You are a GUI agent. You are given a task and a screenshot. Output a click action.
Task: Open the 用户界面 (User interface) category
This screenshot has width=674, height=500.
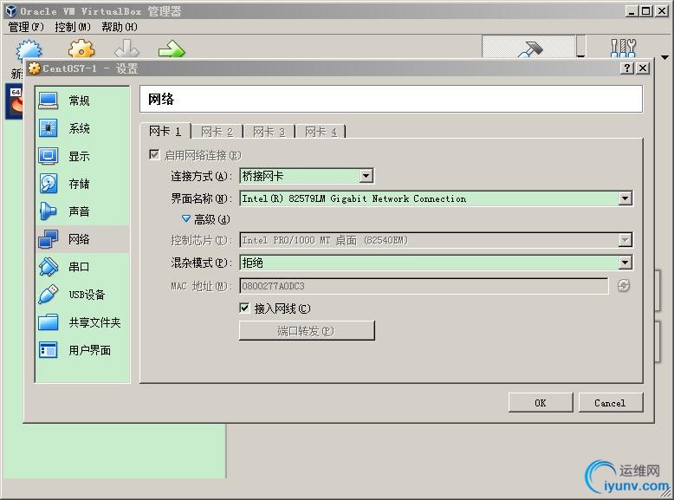pos(82,350)
